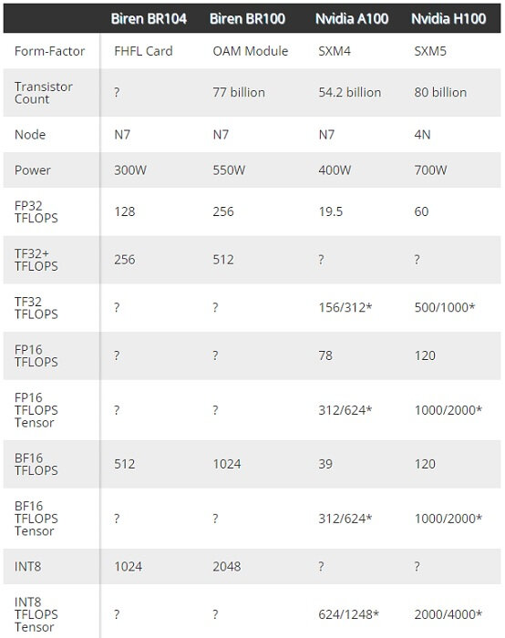Select the 1024 BF16 TFLOPS cell

(x=227, y=464)
